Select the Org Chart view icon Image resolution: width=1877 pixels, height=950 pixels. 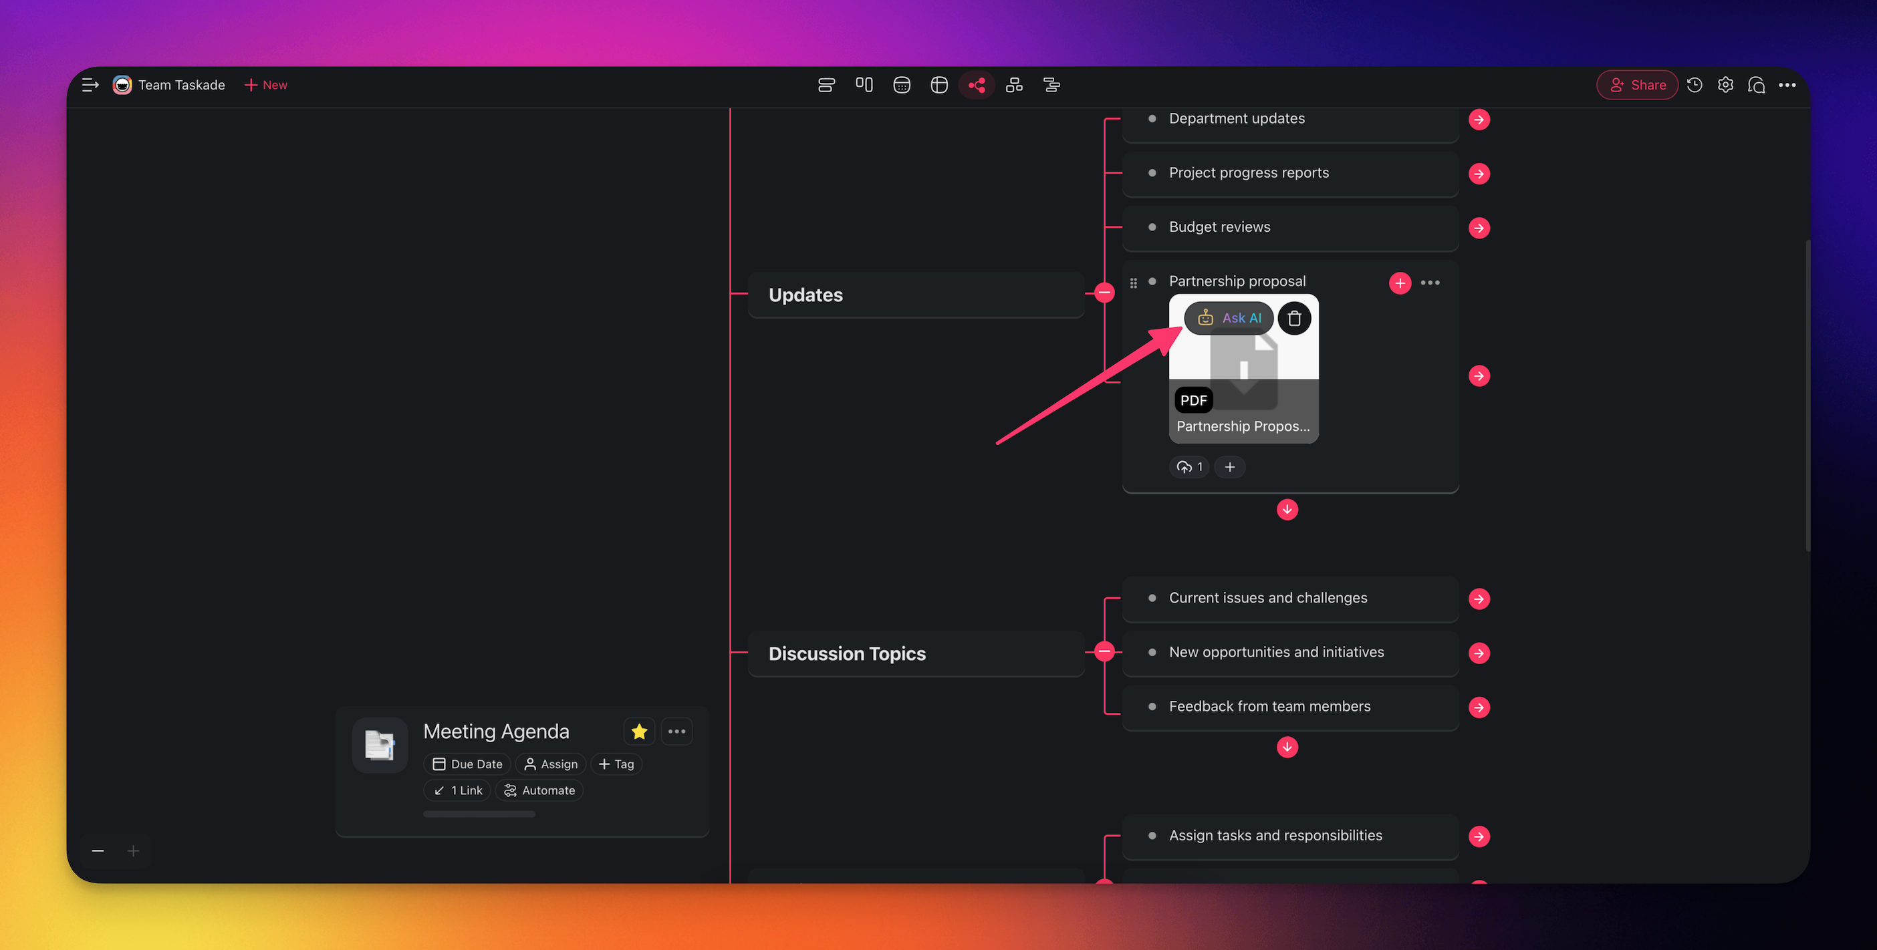pyautogui.click(x=1013, y=85)
